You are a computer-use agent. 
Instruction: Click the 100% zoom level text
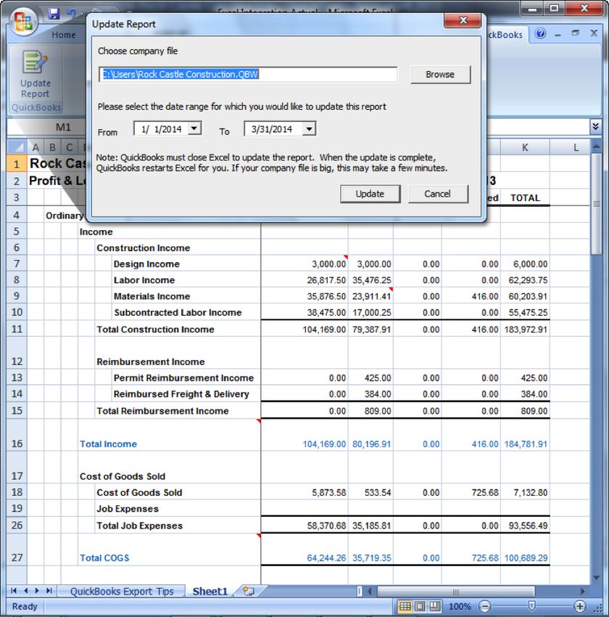tap(460, 606)
